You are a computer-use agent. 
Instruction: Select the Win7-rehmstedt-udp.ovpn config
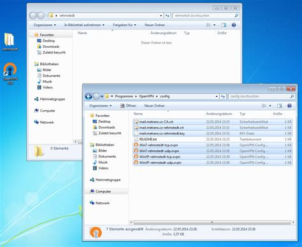click(x=212, y=151)
